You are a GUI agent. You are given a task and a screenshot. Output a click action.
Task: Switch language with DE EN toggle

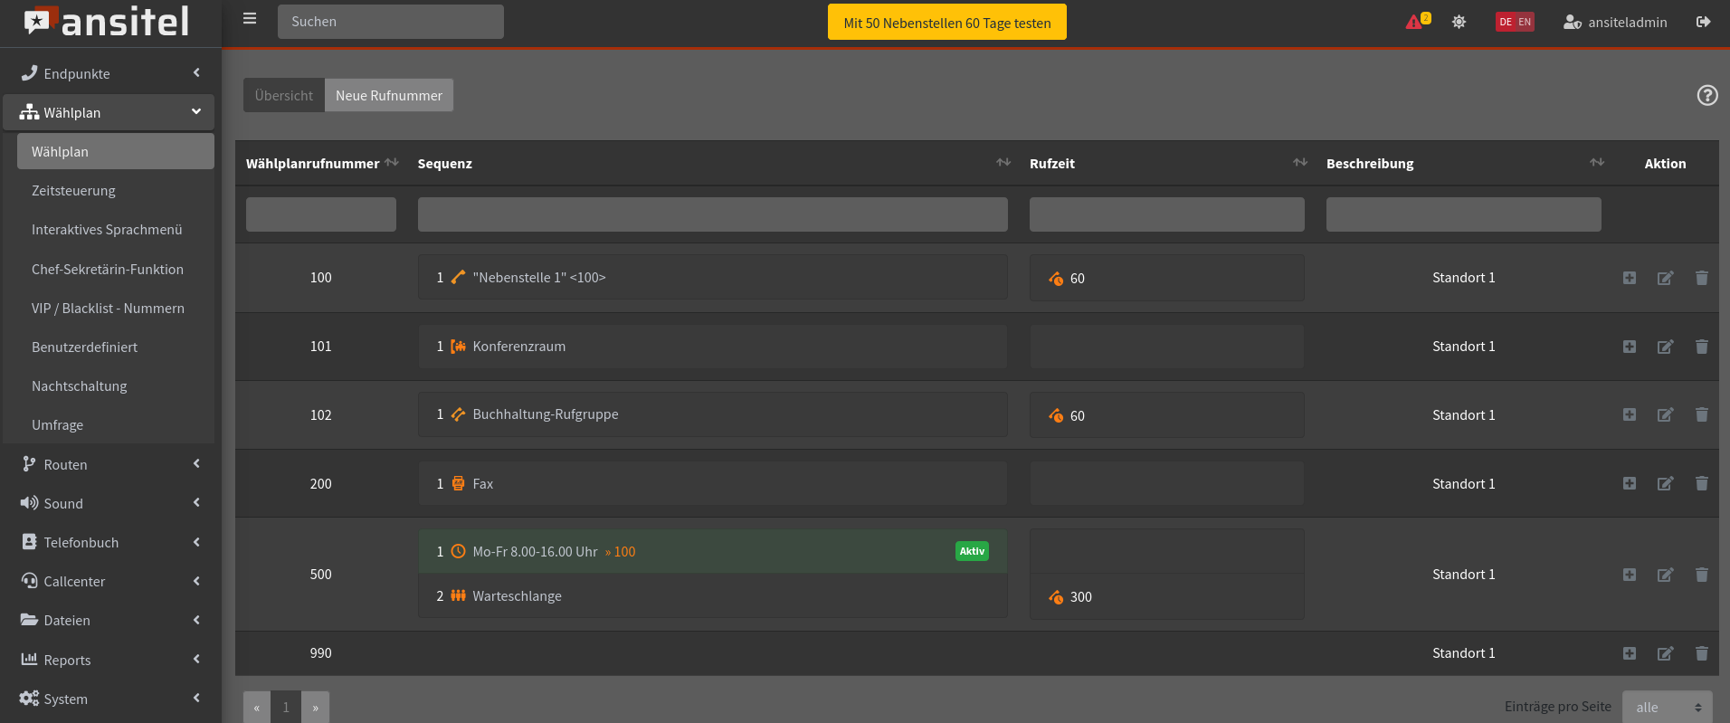click(1515, 22)
